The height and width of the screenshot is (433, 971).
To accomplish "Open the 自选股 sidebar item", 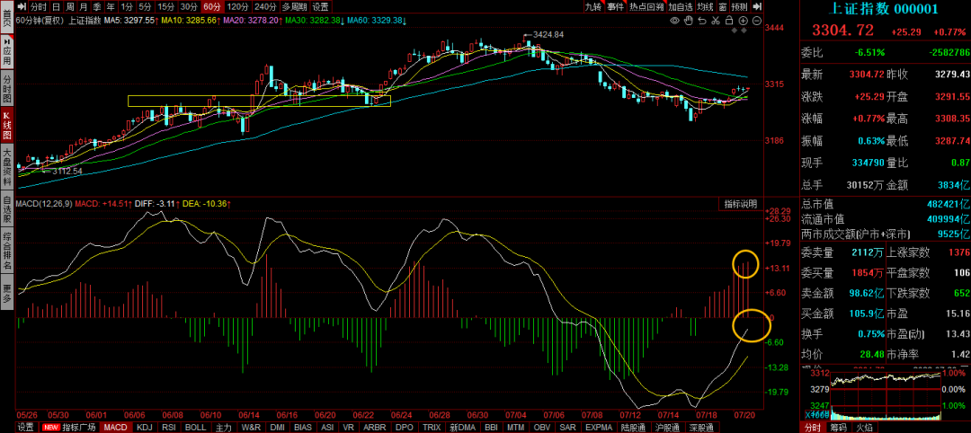I will coord(7,209).
